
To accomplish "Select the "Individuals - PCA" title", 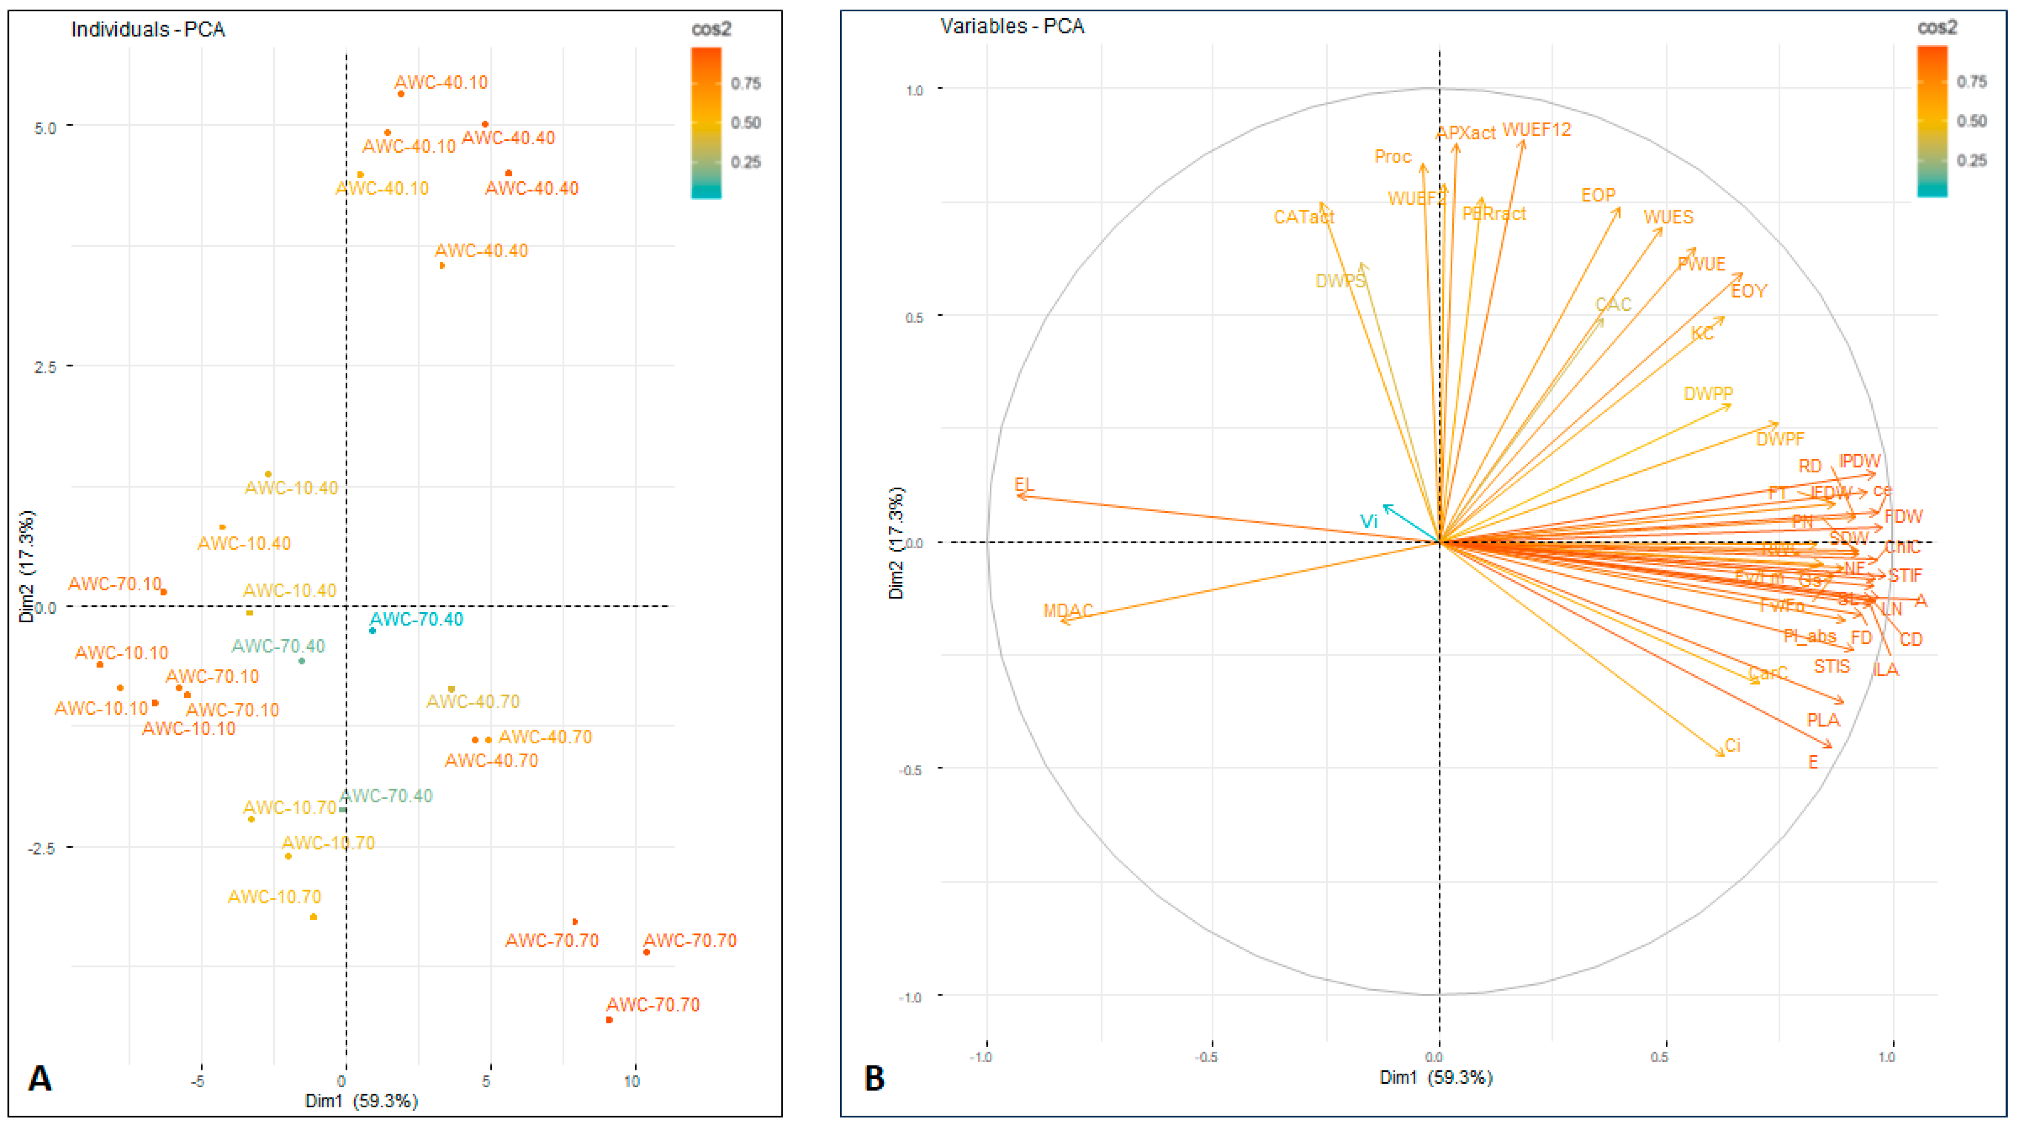I will pyautogui.click(x=148, y=30).
